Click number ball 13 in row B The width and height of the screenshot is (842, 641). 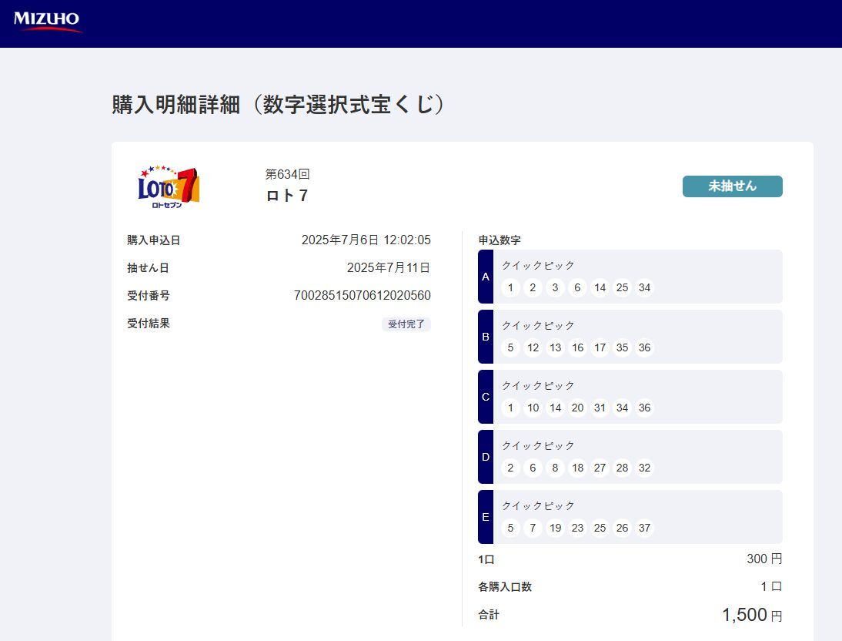click(x=555, y=348)
